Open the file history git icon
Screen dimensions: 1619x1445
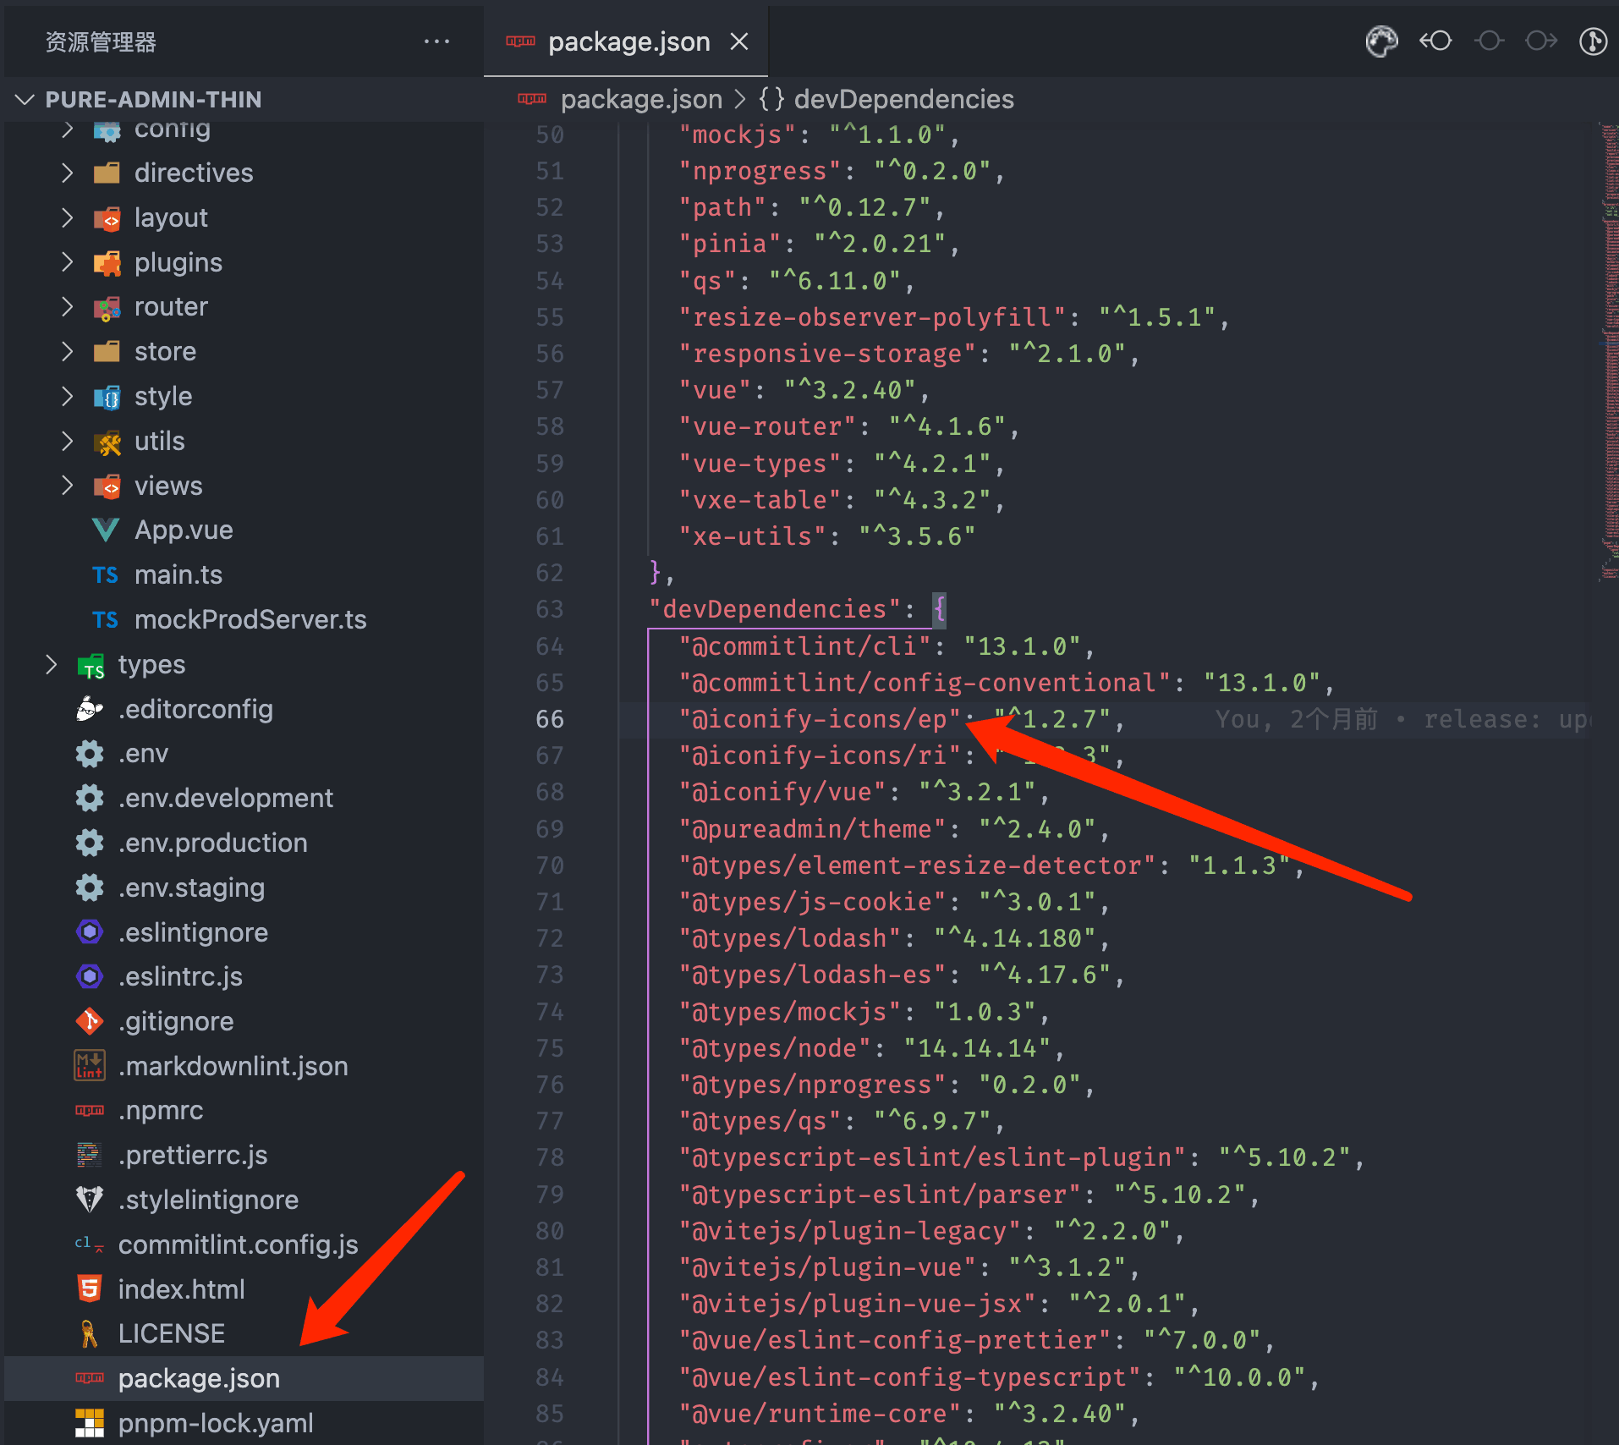click(x=1593, y=41)
